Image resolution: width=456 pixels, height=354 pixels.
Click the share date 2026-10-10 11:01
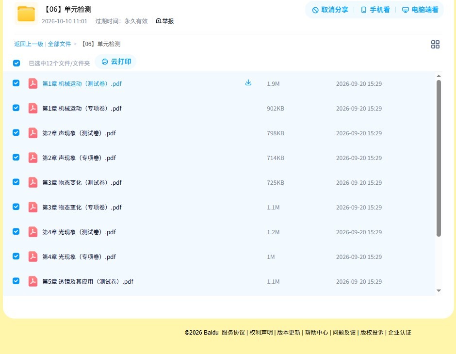[65, 21]
